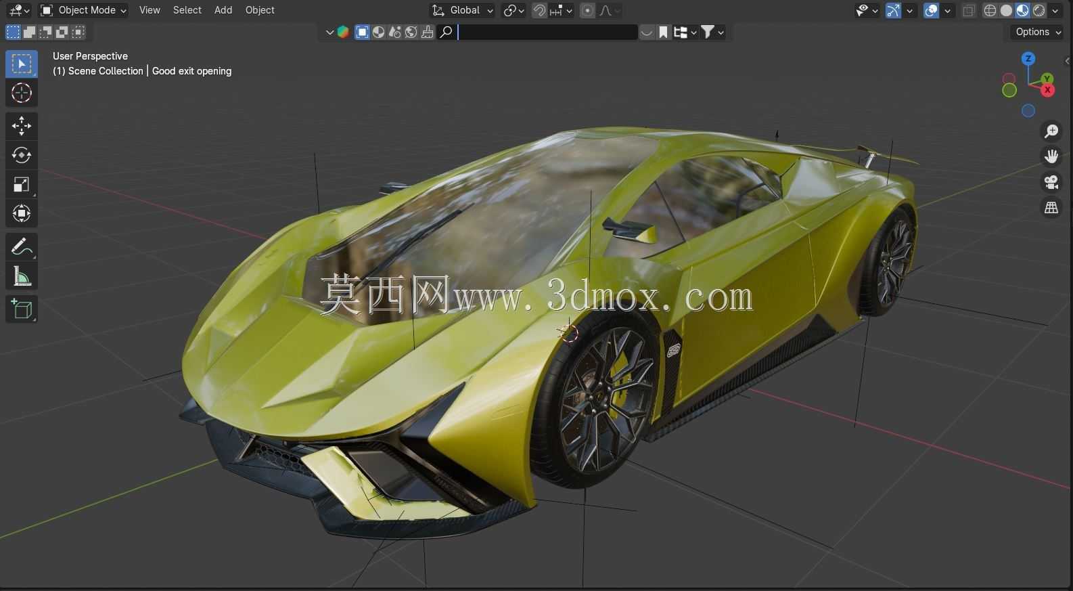This screenshot has width=1073, height=591.
Task: Choose the Measure ruler tool
Action: [x=22, y=276]
